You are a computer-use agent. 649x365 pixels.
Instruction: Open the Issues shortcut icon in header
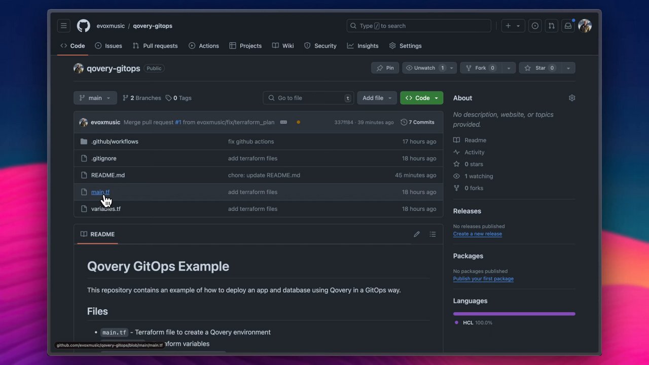pyautogui.click(x=535, y=26)
